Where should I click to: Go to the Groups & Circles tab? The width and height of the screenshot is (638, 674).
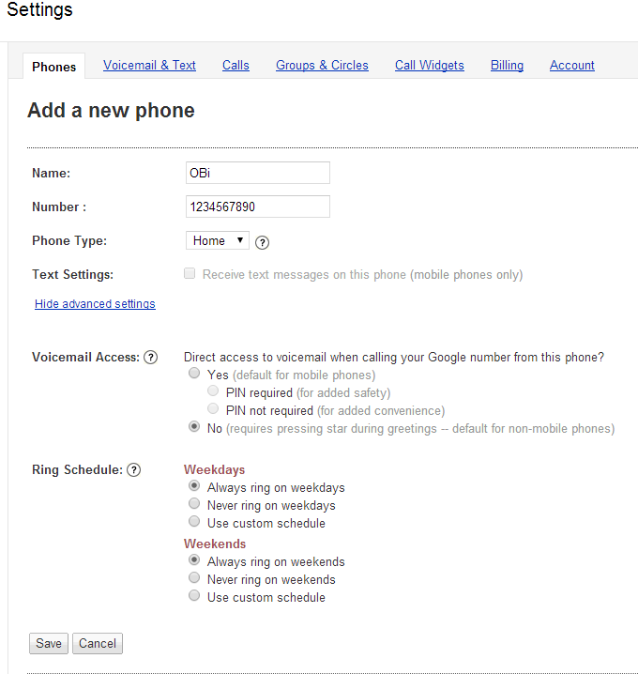pyautogui.click(x=322, y=66)
